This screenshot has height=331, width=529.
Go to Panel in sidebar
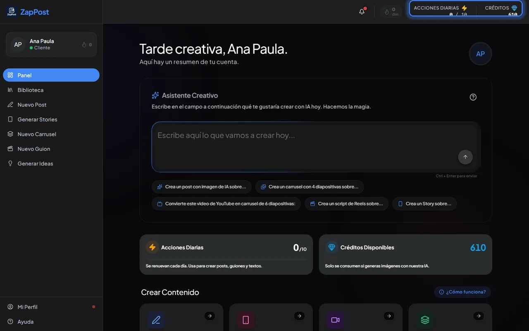click(x=51, y=75)
